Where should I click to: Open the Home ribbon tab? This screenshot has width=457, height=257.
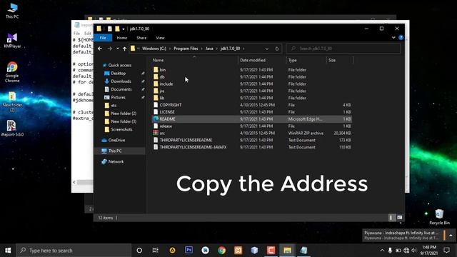(122, 38)
